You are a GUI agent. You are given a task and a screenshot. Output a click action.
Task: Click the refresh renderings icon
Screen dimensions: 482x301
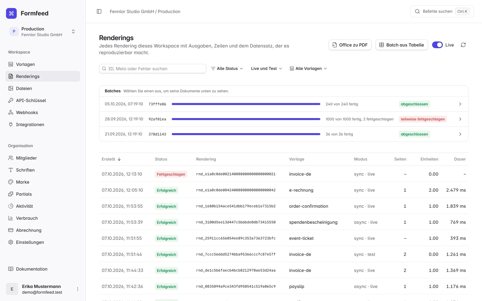[x=463, y=45]
